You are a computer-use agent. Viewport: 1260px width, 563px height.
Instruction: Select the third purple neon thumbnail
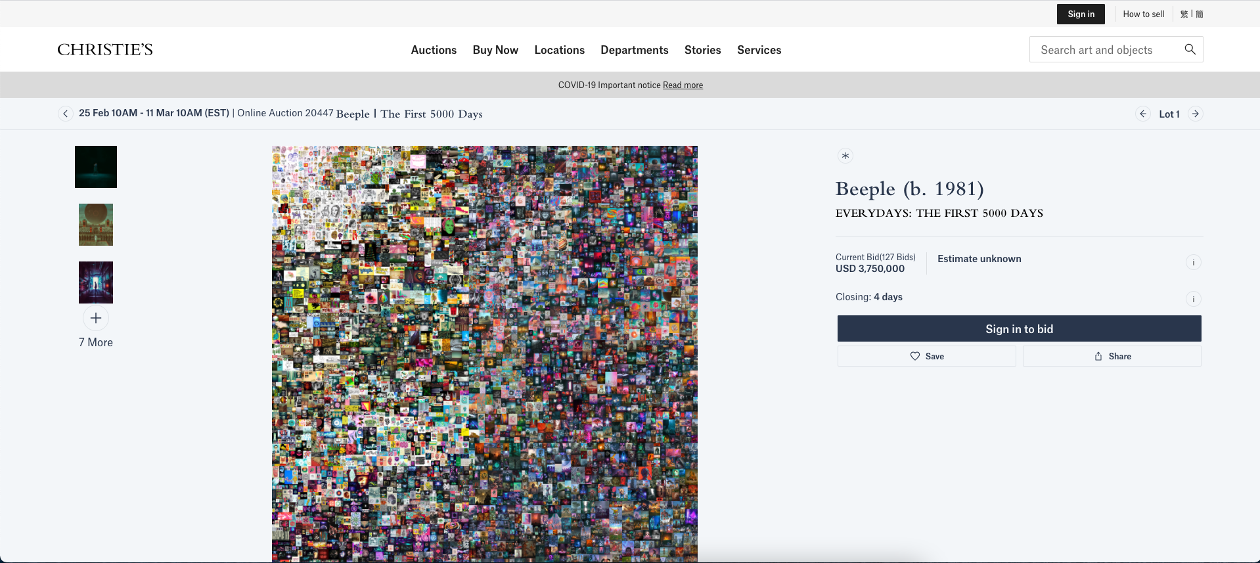point(96,282)
